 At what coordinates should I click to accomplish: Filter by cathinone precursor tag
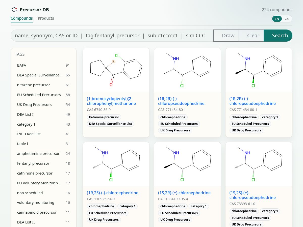pyautogui.click(x=43, y=173)
